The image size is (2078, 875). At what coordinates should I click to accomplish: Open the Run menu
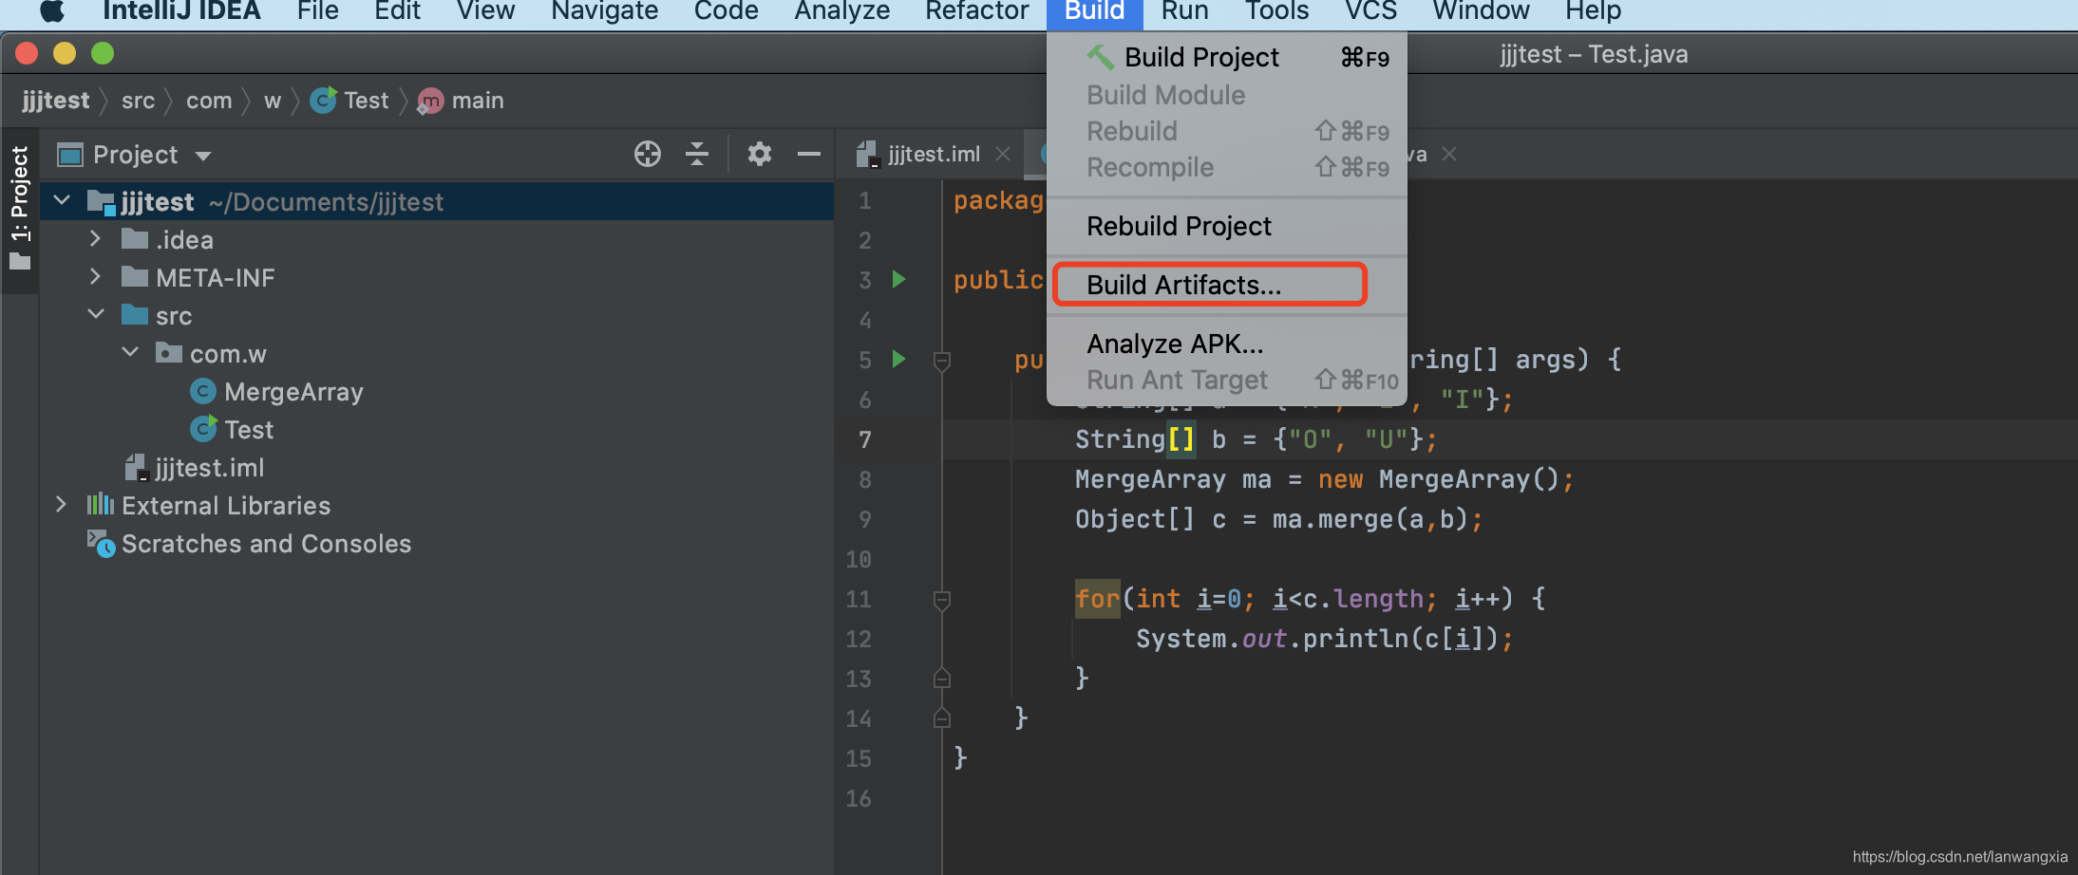(x=1184, y=11)
